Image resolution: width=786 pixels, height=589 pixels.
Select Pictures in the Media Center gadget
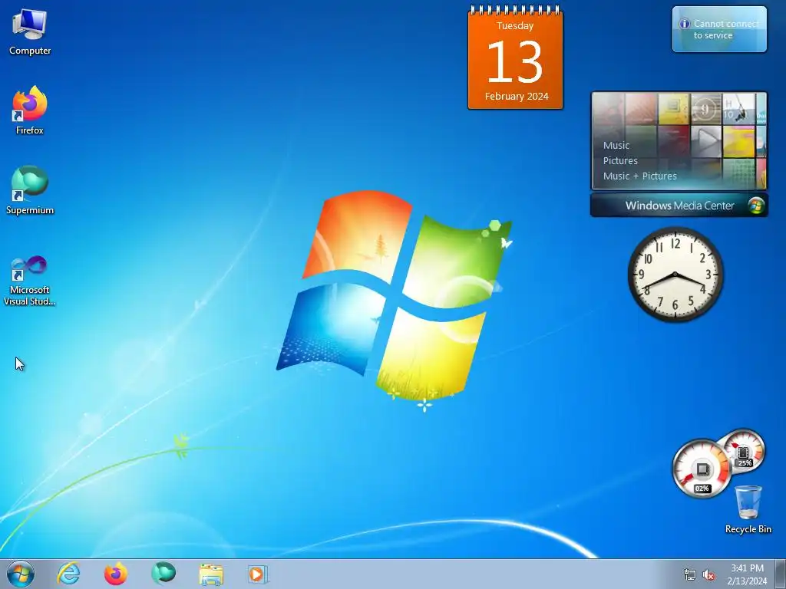620,161
